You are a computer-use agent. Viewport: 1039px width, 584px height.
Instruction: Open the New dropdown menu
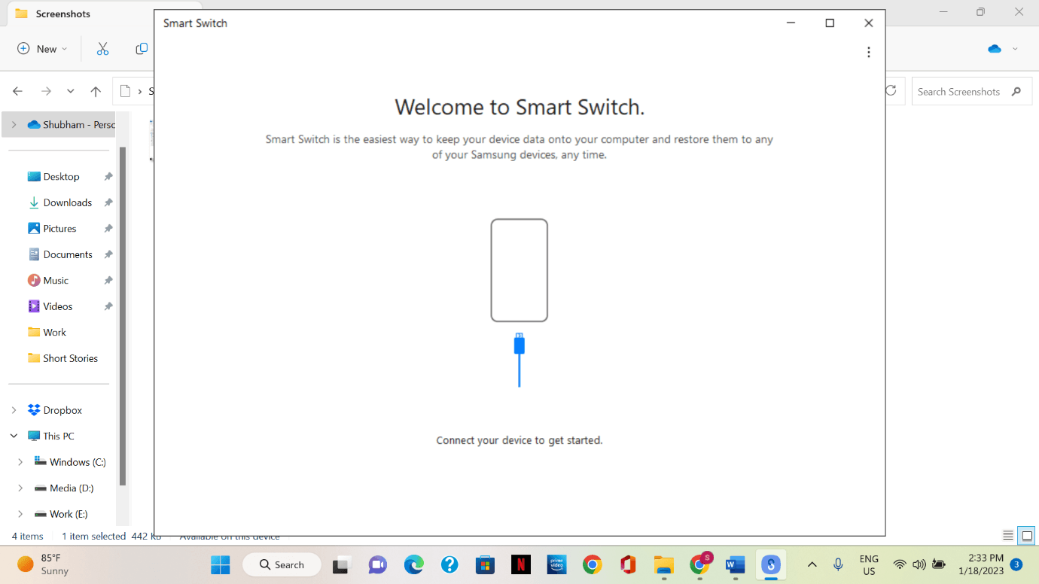[x=42, y=49]
